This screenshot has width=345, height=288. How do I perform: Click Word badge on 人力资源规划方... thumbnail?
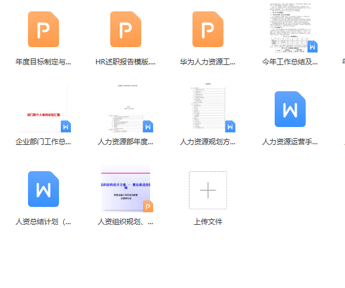click(x=231, y=126)
